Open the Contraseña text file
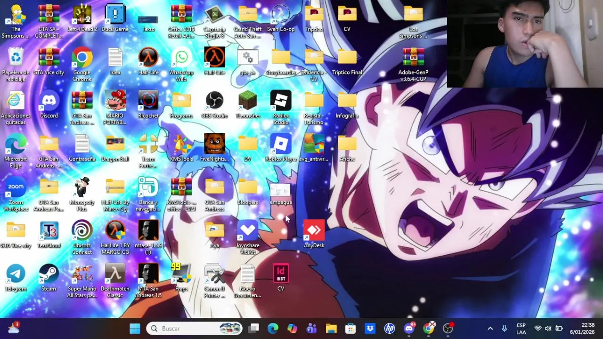The image size is (603, 339). [82, 148]
